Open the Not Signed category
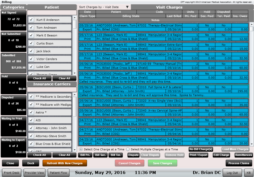254x177 pixels. tap(13, 20)
